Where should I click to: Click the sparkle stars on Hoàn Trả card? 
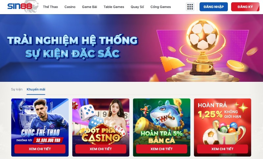pos(241,107)
